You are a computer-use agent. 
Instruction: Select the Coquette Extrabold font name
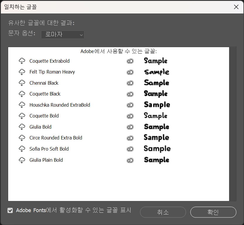point(49,61)
